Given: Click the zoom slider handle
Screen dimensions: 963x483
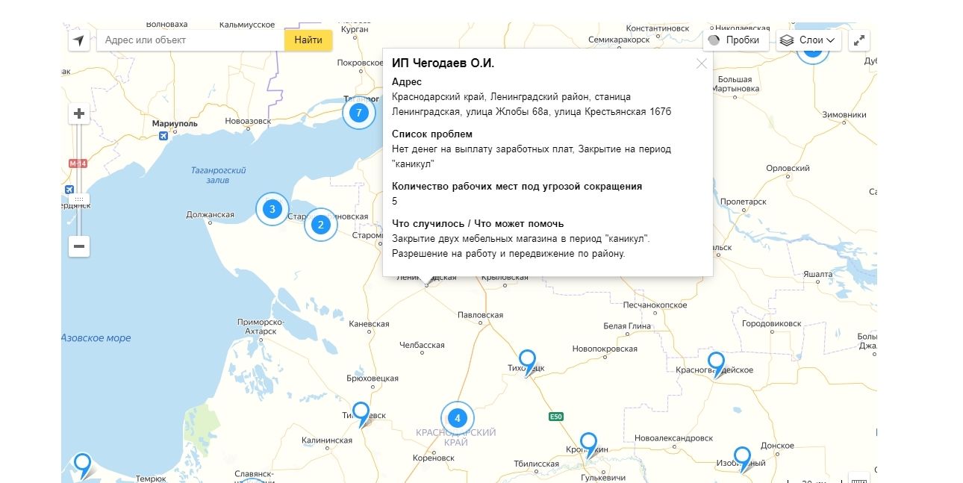Looking at the screenshot, I should (x=79, y=200).
